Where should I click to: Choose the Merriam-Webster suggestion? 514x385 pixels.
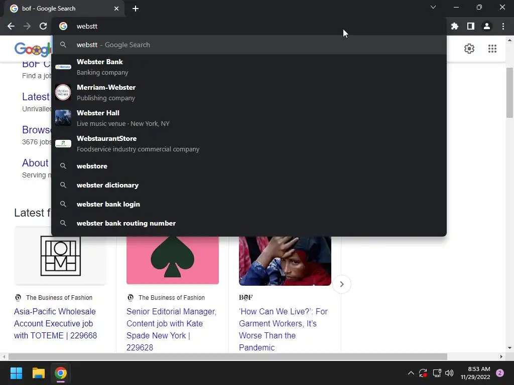(x=249, y=93)
